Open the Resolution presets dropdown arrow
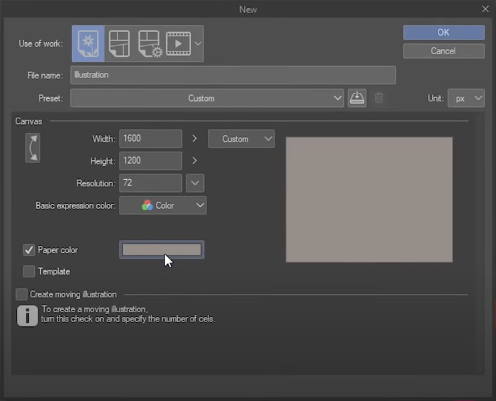This screenshot has width=496, height=401. [x=195, y=183]
